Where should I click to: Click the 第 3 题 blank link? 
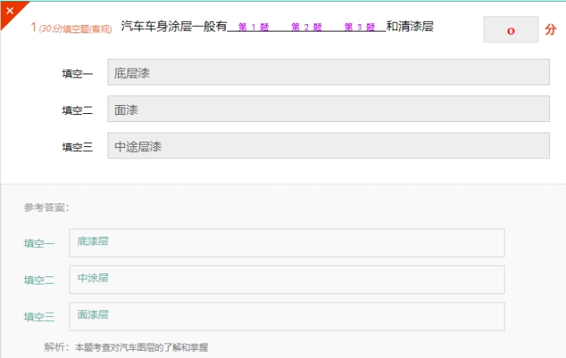(x=359, y=27)
